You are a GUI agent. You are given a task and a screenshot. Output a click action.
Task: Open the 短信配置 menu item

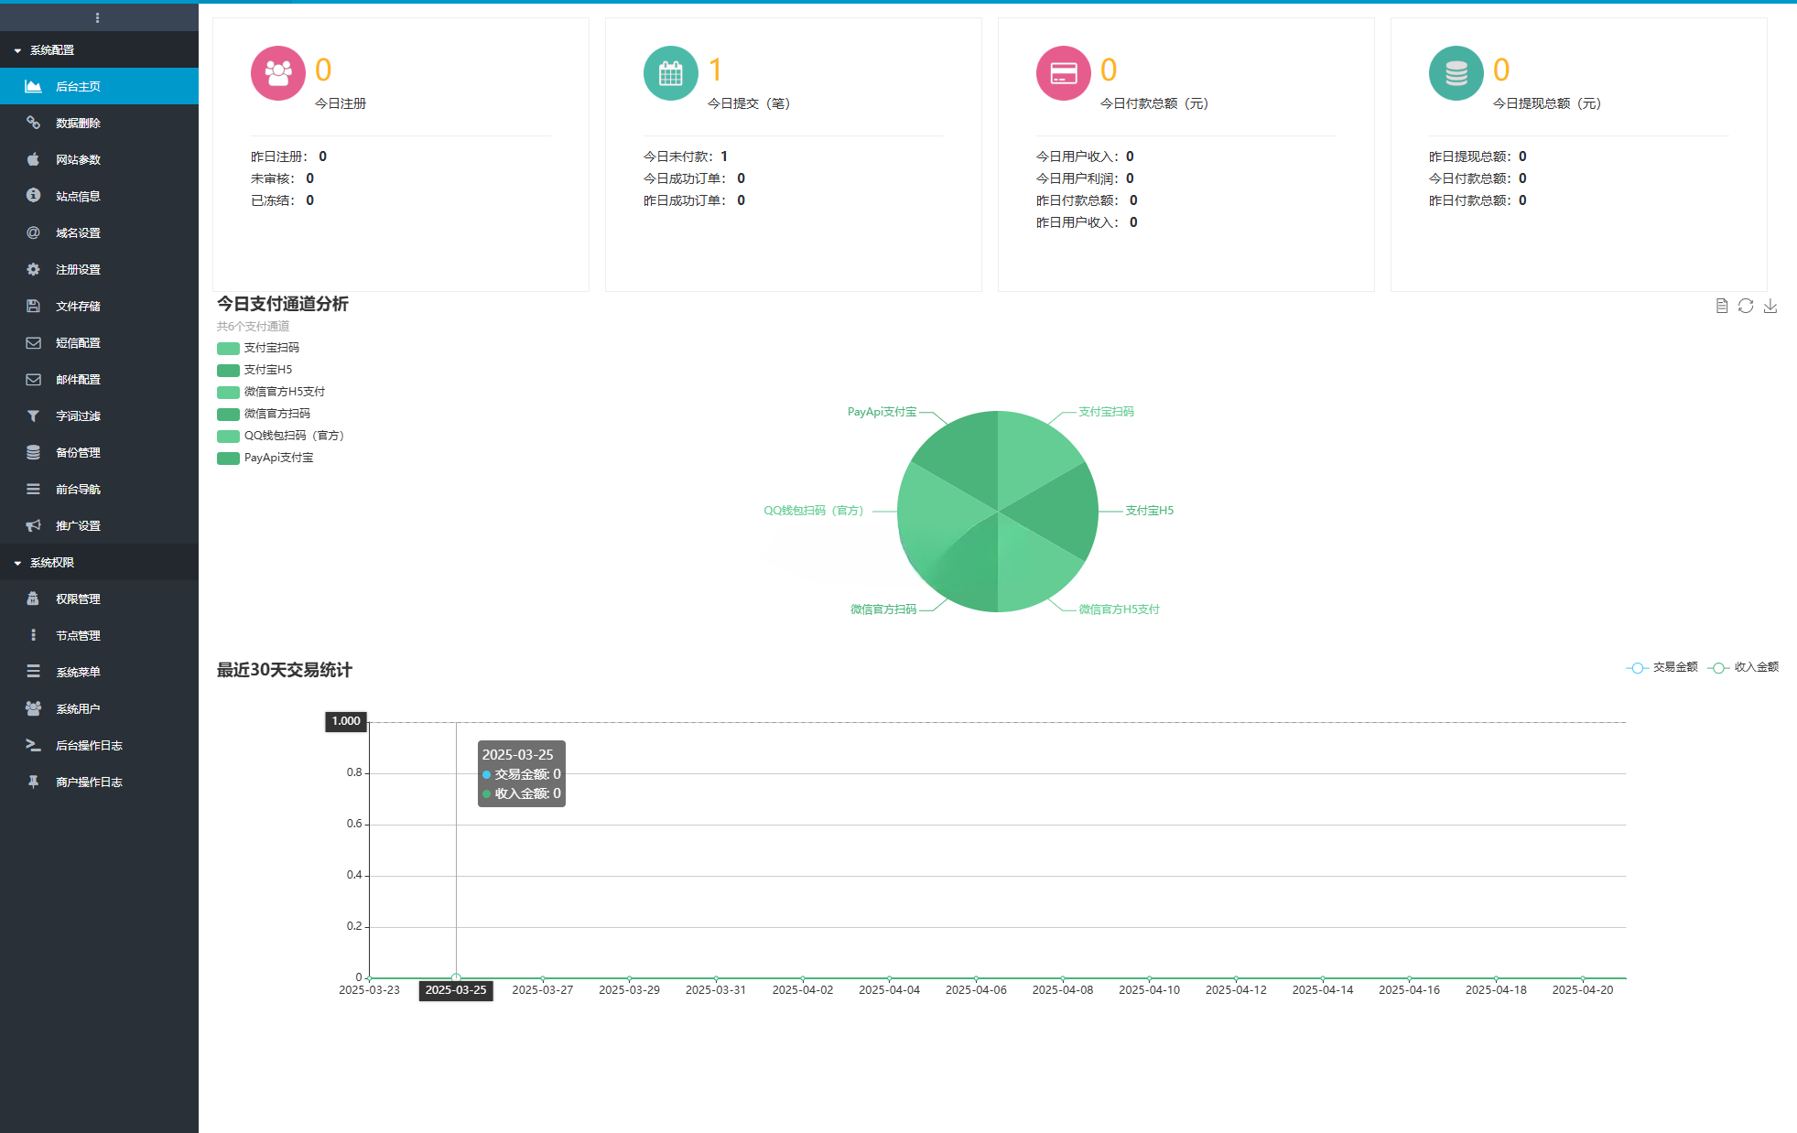78,342
